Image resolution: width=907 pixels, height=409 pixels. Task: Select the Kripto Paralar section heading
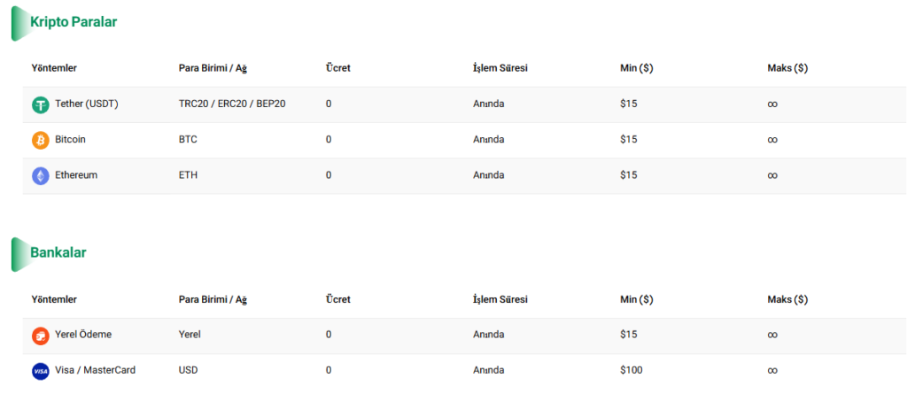[x=74, y=22]
